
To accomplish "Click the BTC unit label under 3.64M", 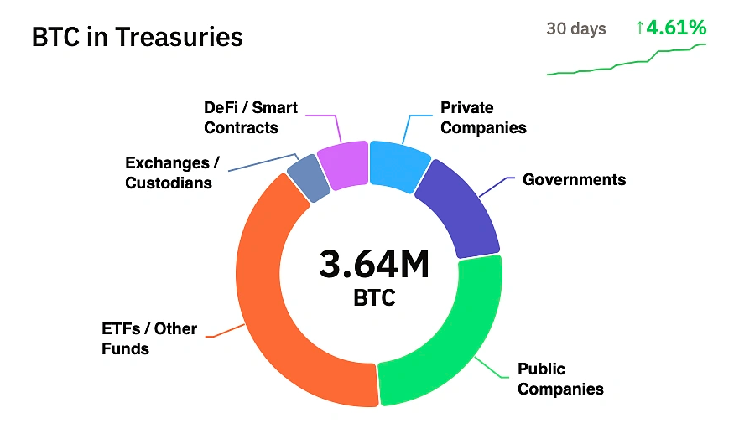I will coord(374,298).
